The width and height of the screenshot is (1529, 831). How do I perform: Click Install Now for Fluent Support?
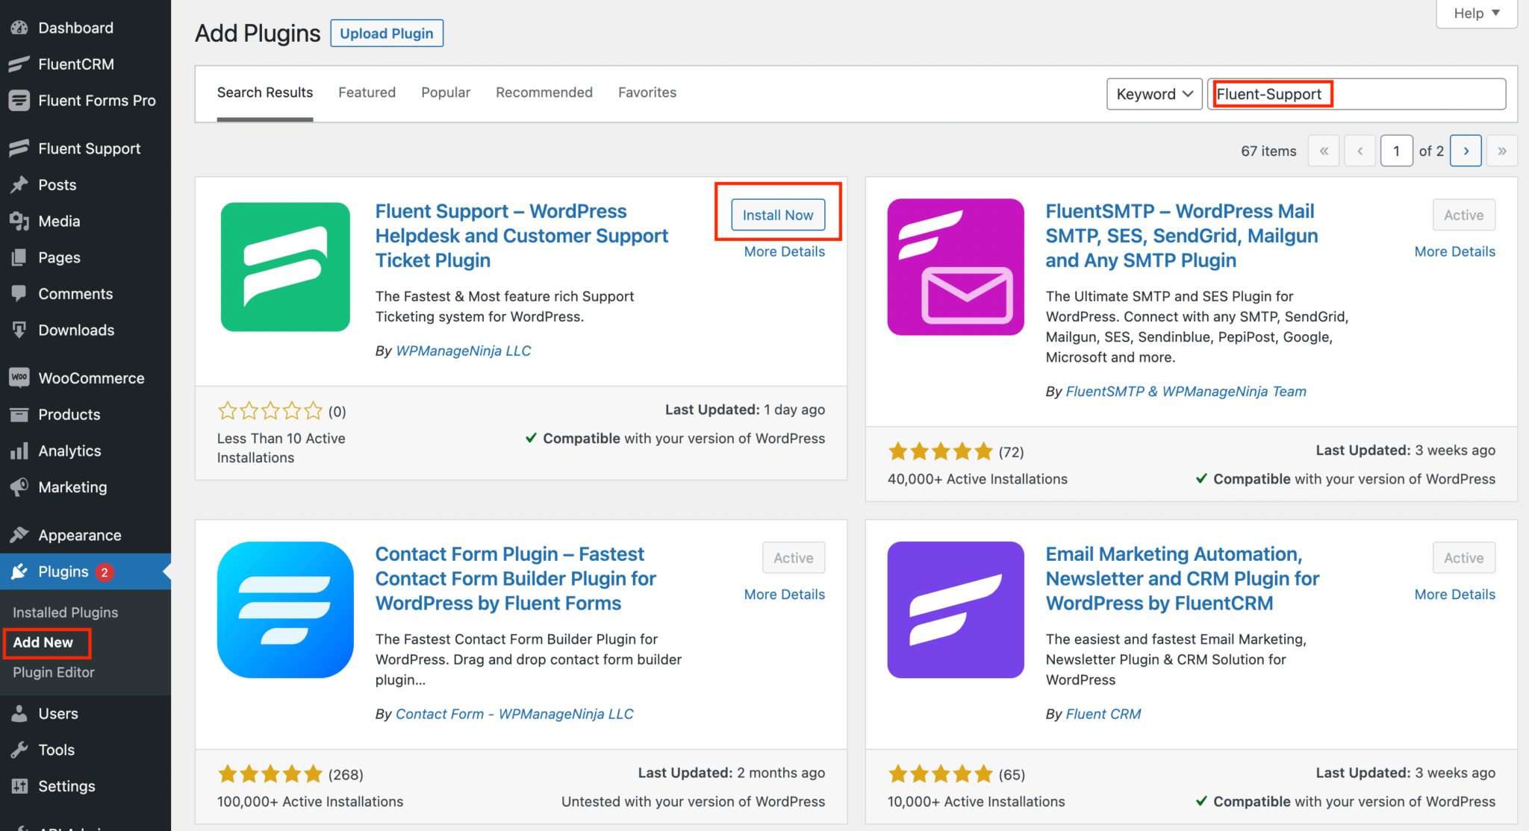point(777,214)
